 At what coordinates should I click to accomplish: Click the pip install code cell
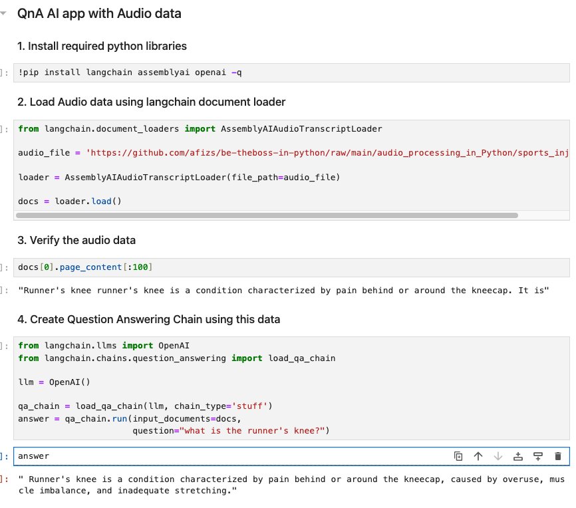291,72
